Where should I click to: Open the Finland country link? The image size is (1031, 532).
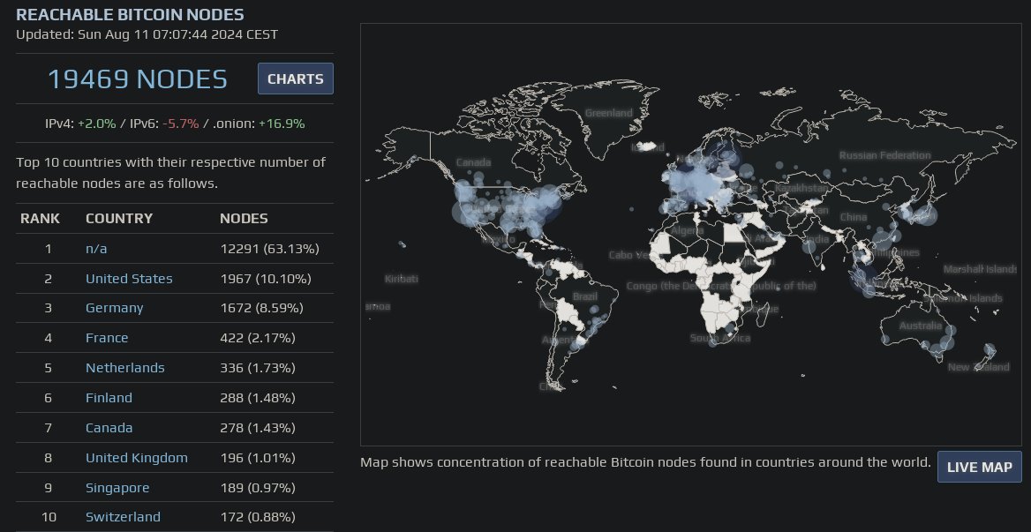coord(109,398)
